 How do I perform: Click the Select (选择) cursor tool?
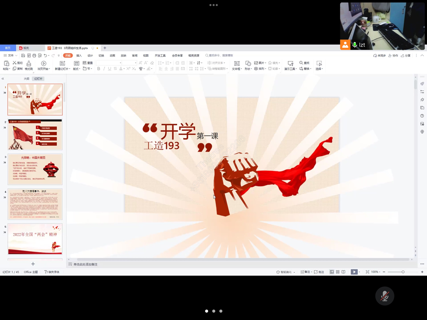[319, 65]
